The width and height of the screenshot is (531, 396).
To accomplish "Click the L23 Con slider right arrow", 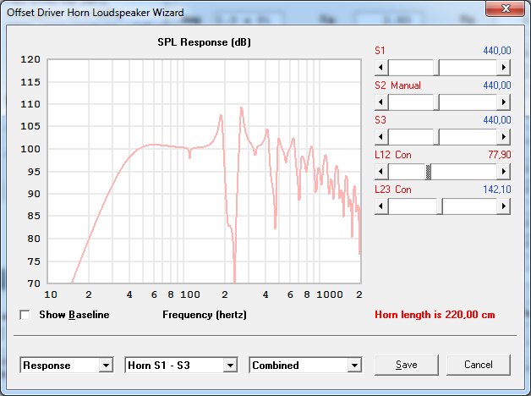I will (504, 206).
